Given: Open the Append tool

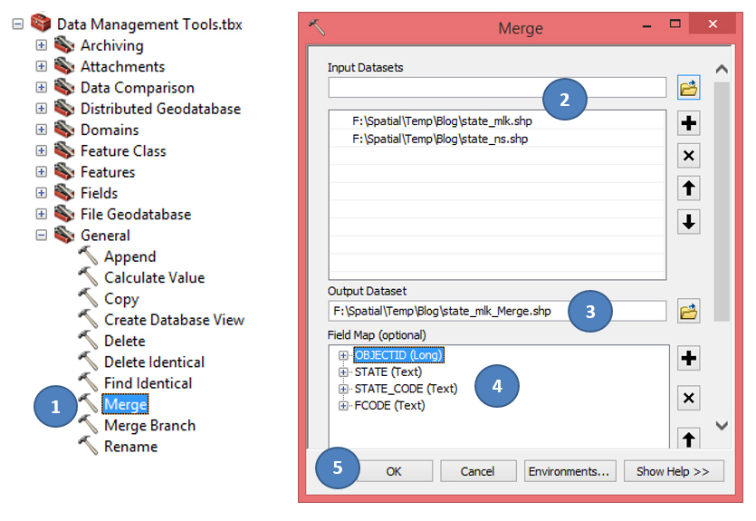Looking at the screenshot, I should click(129, 256).
